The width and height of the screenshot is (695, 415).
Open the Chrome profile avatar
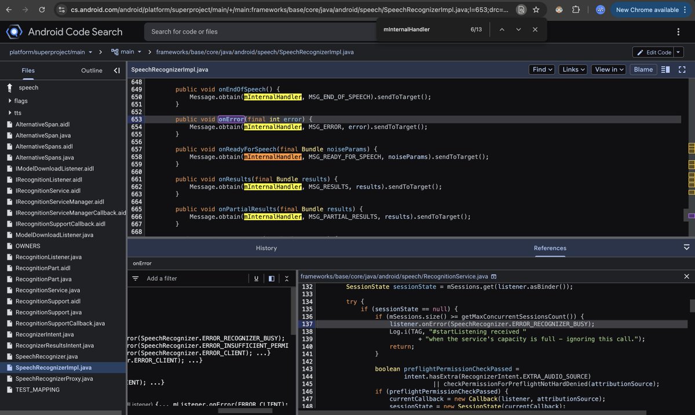click(x=601, y=10)
